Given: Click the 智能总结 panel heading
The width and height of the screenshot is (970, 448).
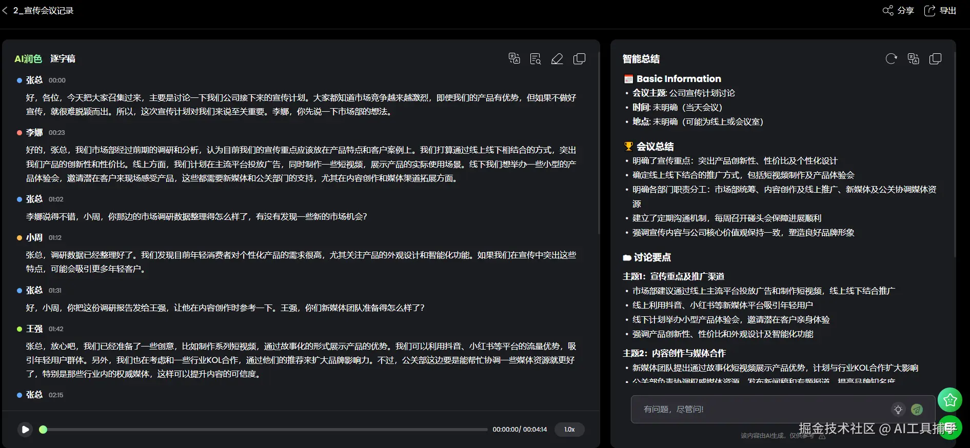Looking at the screenshot, I should 641,59.
